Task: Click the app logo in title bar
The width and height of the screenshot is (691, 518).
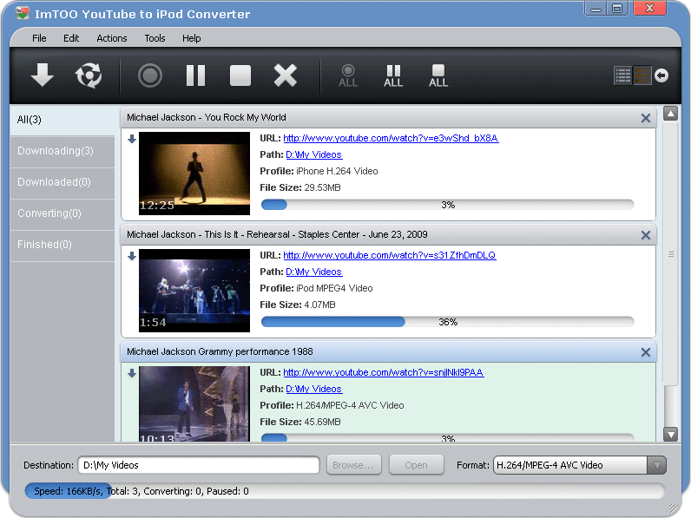Action: 22,13
